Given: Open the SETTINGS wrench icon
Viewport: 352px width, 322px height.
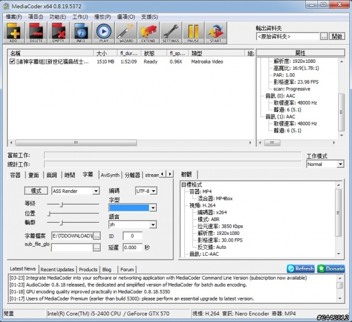Looking at the screenshot, I should (x=171, y=33).
